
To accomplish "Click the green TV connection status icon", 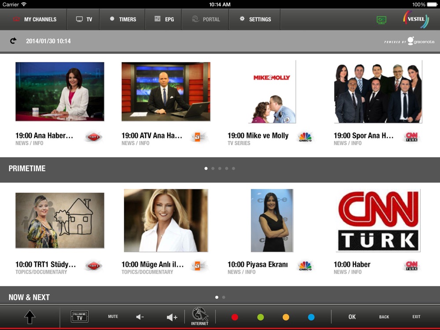I will (381, 20).
